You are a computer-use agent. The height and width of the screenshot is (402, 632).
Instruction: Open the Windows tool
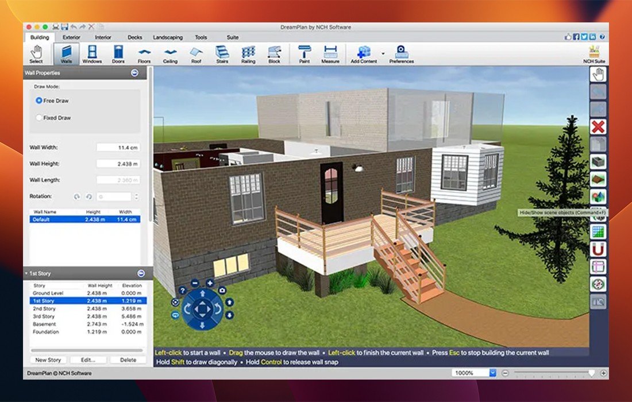(x=92, y=53)
